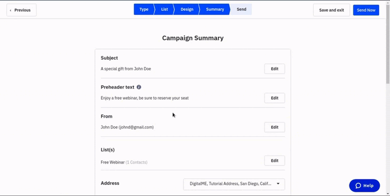Viewport: 390px width, 196px height.
Task: Click the Free Webinar list name
Action: pos(112,162)
